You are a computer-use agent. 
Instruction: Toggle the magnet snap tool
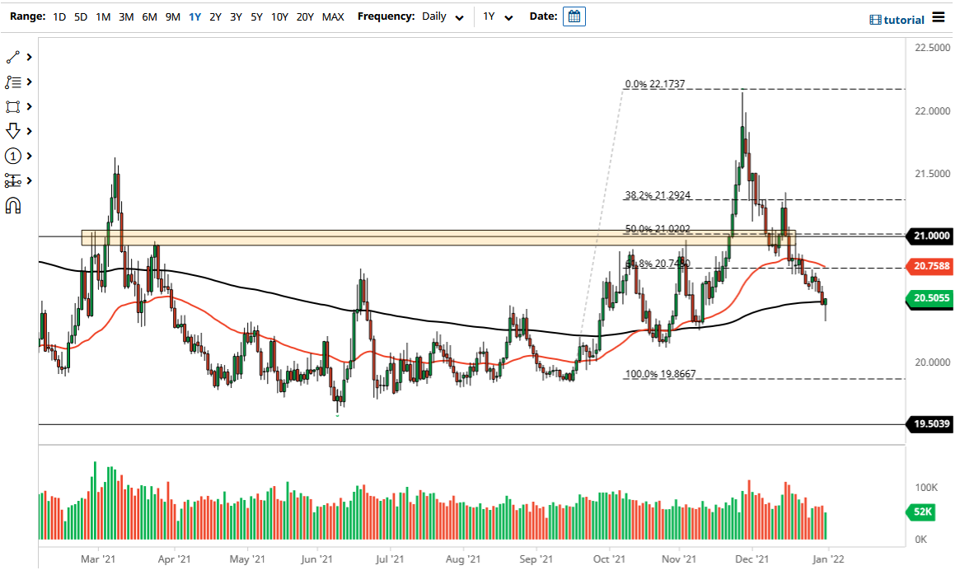(13, 204)
